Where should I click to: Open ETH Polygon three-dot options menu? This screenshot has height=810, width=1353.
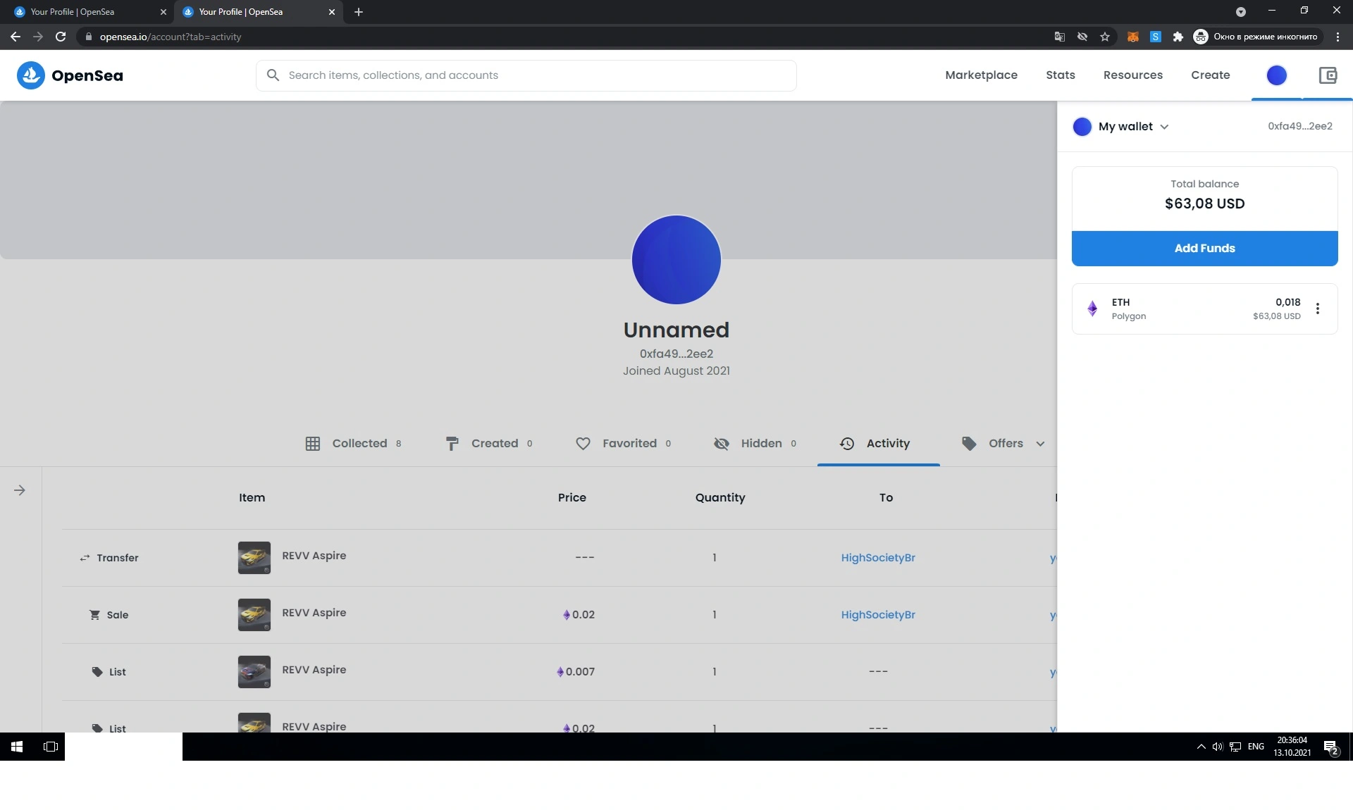tap(1317, 309)
